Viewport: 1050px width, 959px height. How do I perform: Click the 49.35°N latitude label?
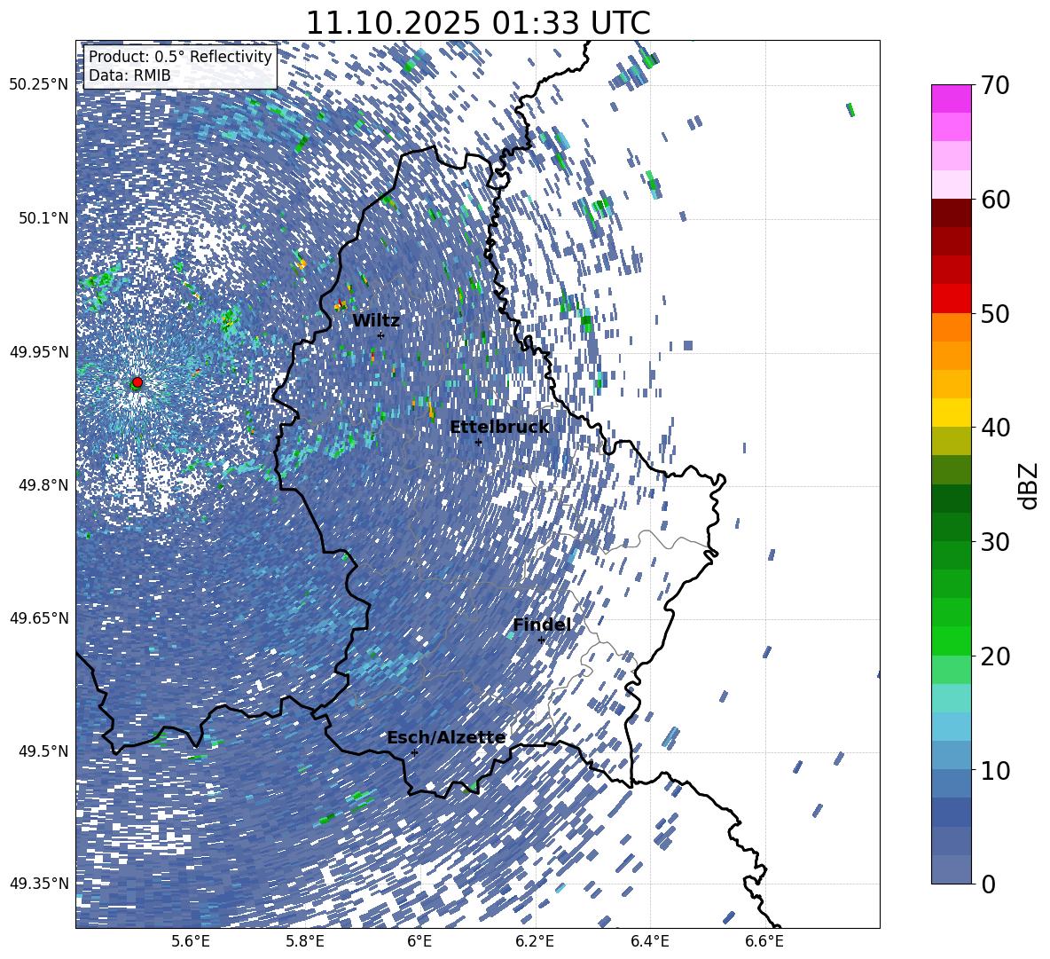click(39, 884)
